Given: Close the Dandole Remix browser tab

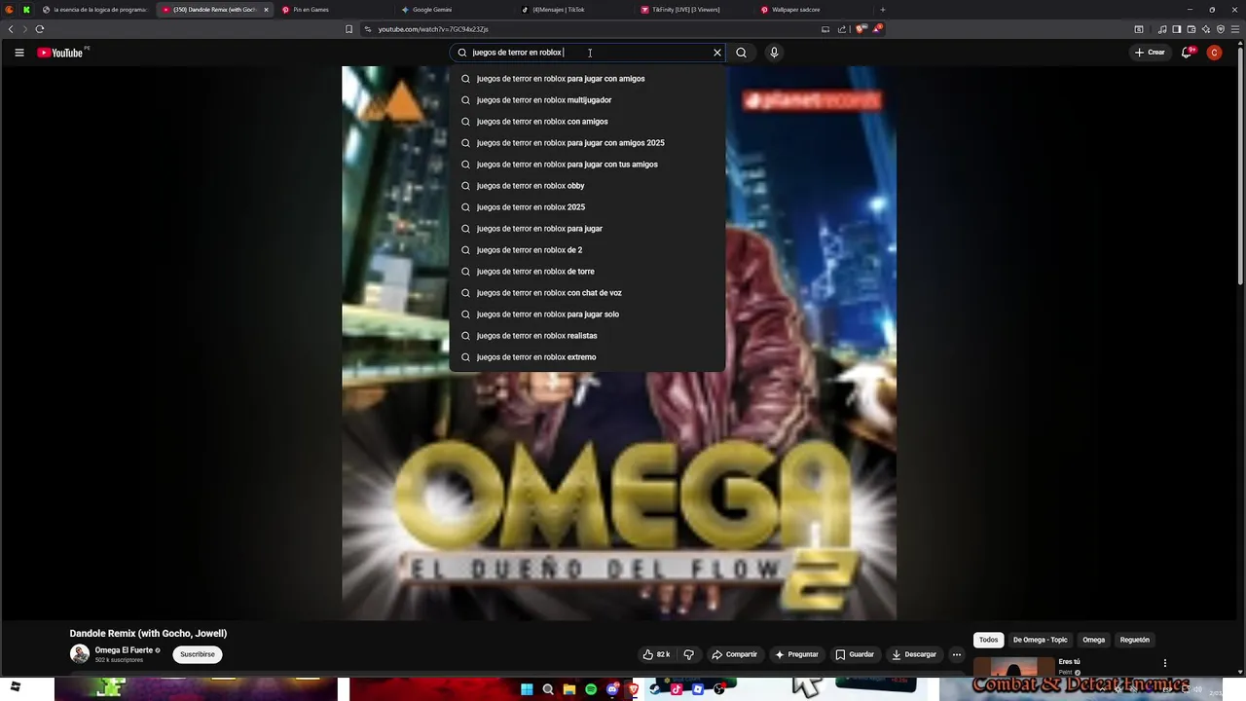Looking at the screenshot, I should pos(266,10).
